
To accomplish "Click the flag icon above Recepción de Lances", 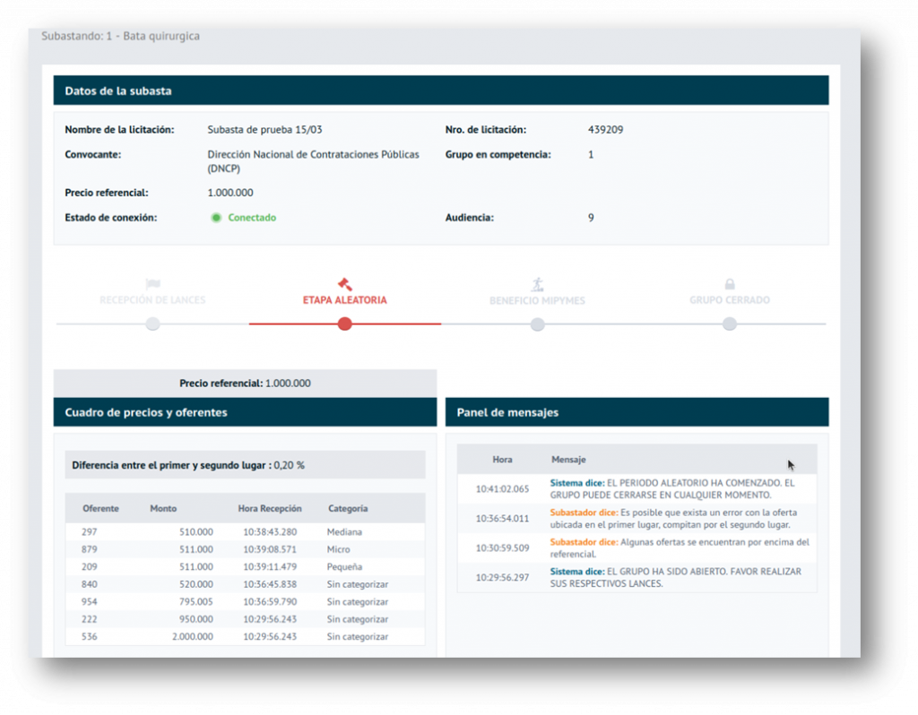I will (x=152, y=284).
